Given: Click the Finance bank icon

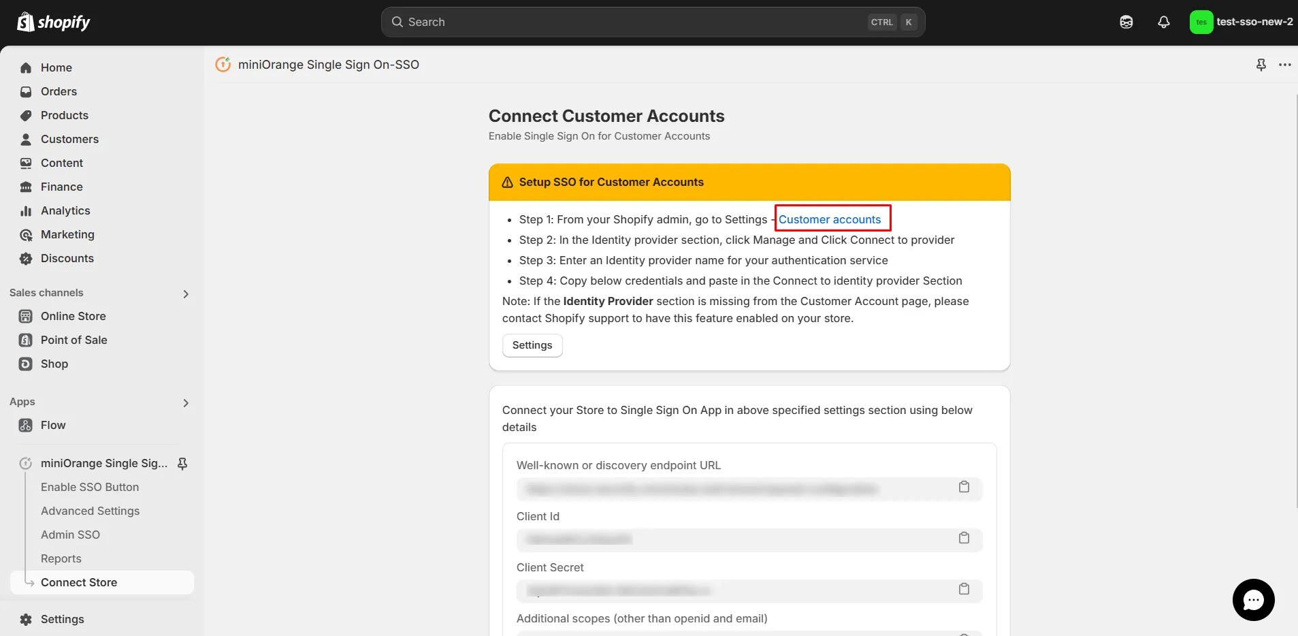Looking at the screenshot, I should click(x=26, y=187).
